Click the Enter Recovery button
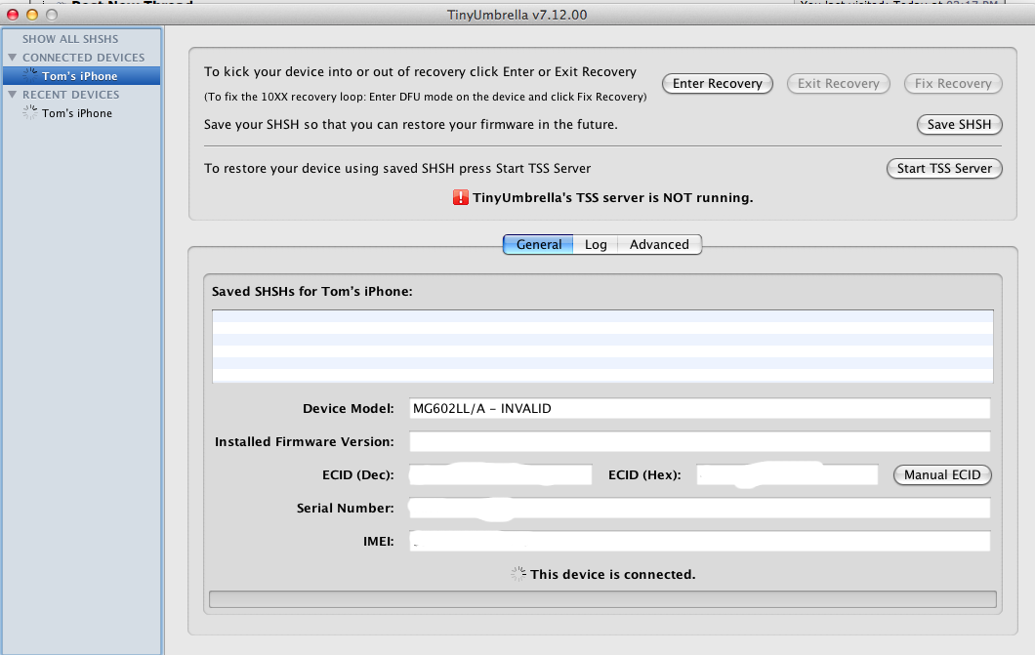Screen dimensions: 1035x655 pyautogui.click(x=718, y=84)
